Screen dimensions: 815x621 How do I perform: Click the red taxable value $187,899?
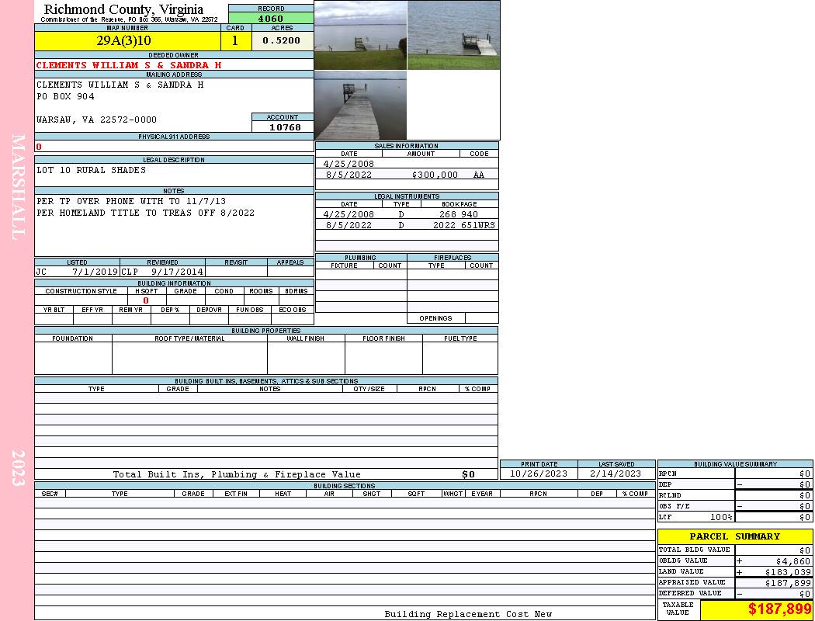[x=779, y=609]
